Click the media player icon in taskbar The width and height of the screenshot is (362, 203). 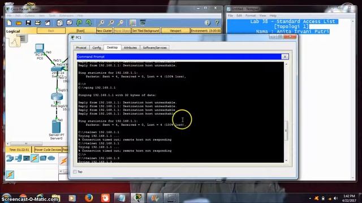[72, 198]
